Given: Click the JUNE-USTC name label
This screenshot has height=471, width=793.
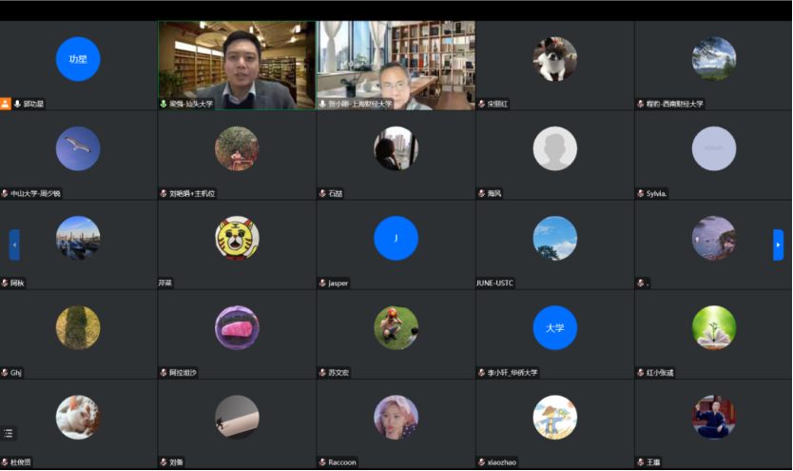Looking at the screenshot, I should [x=495, y=284].
